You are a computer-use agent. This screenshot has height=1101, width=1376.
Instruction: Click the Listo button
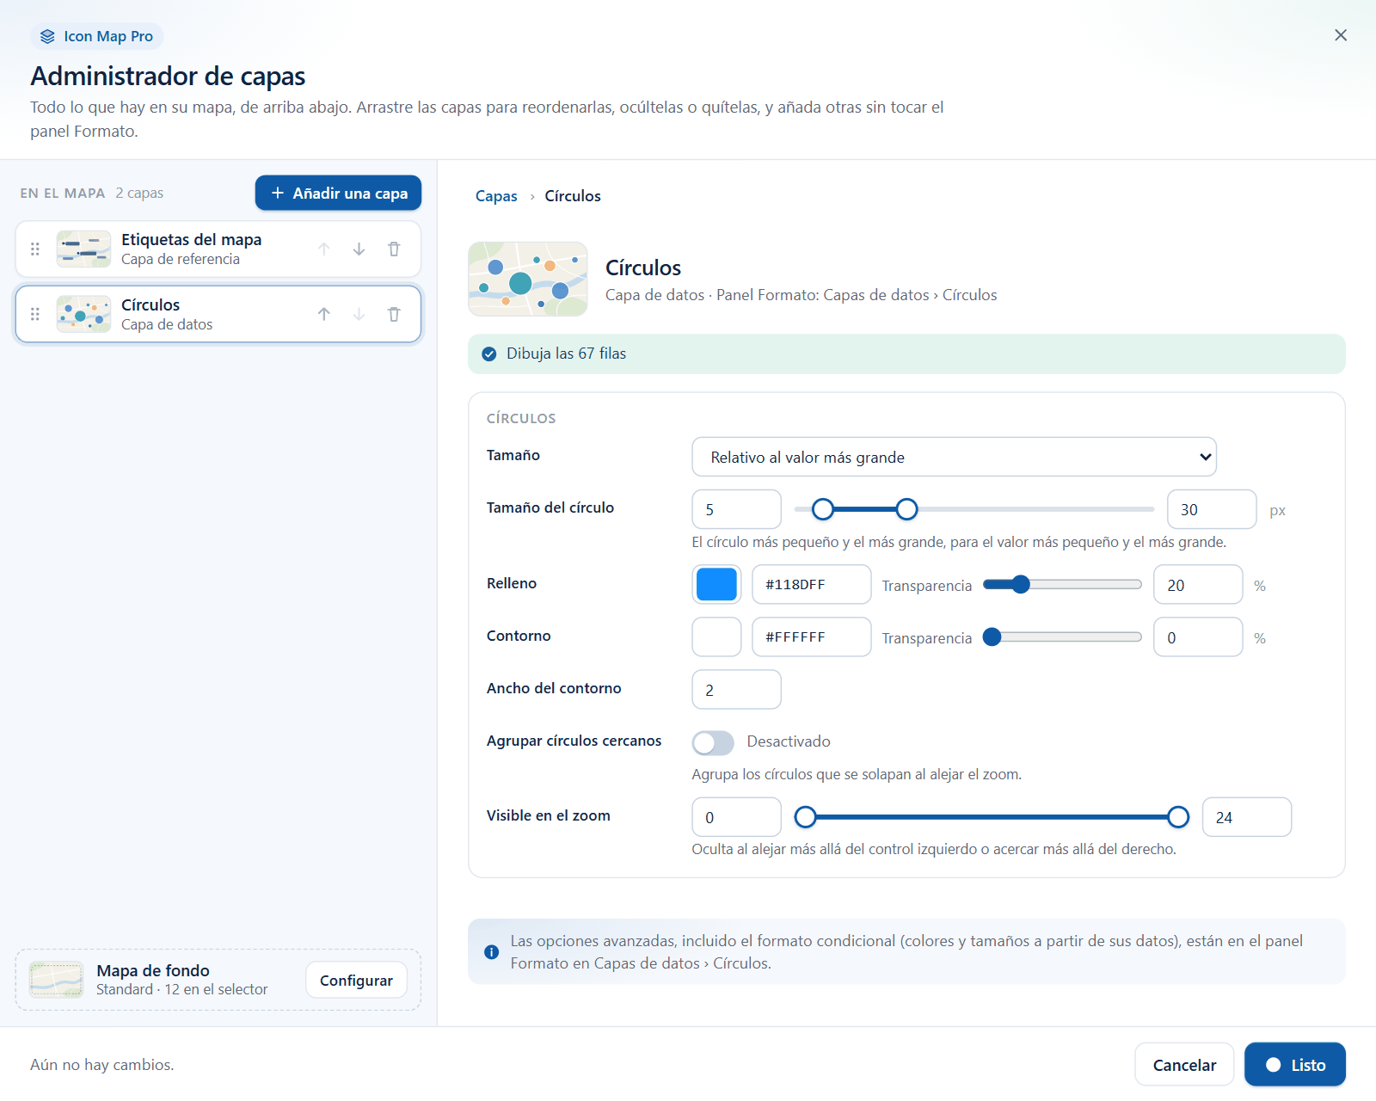[1295, 1065]
